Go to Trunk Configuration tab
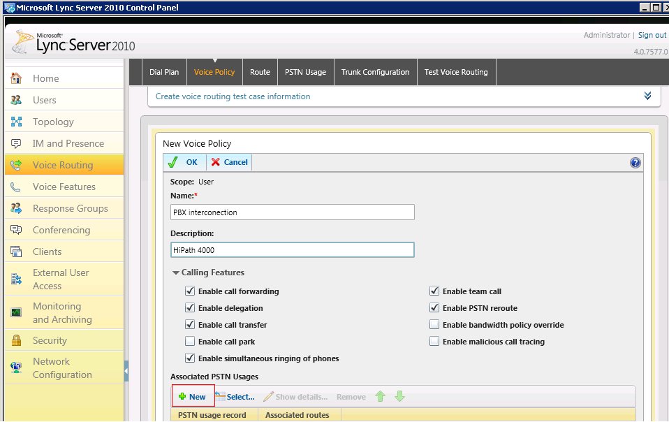 coord(375,72)
